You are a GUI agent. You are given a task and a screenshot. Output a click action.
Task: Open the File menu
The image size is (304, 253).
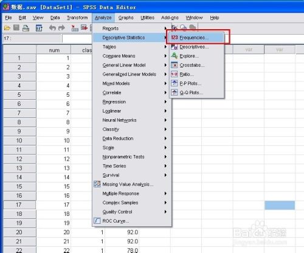click(x=9, y=18)
